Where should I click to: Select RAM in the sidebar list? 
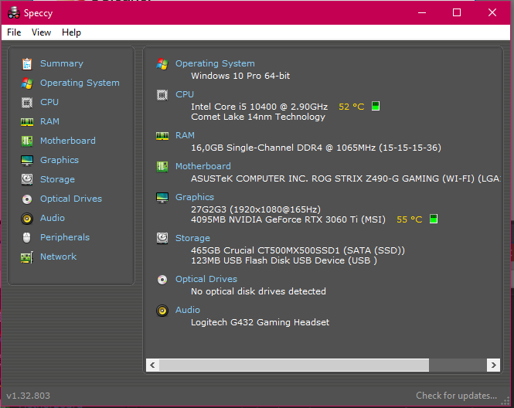(49, 121)
